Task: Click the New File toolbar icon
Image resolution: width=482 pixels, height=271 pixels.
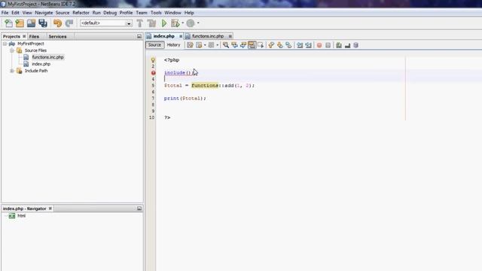Action: click(x=8, y=23)
